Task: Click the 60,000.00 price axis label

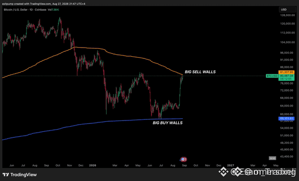Action: pyautogui.click(x=287, y=114)
